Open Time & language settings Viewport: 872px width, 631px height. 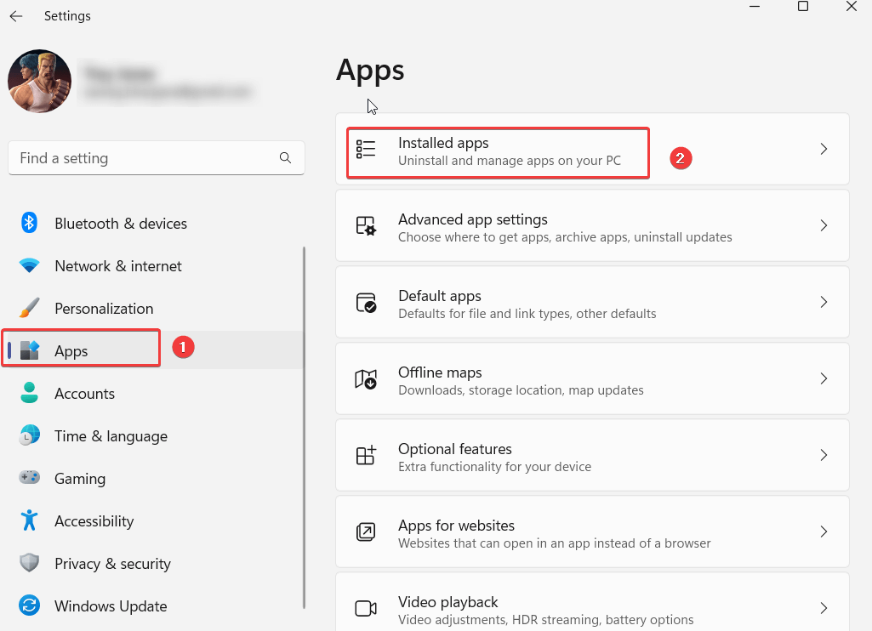tap(153, 436)
